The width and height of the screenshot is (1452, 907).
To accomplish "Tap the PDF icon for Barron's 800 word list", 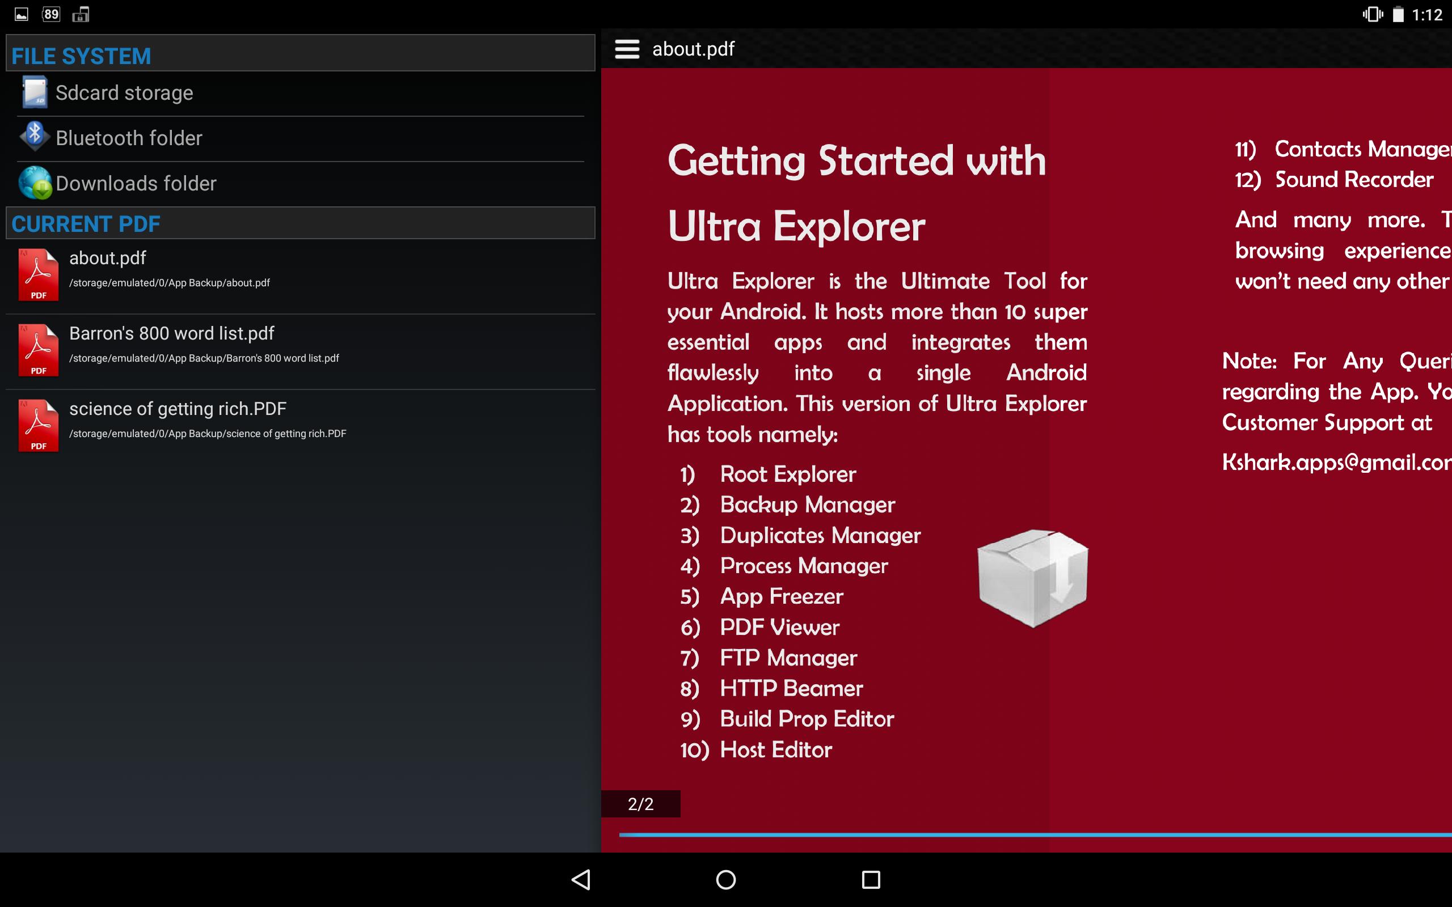I will point(39,350).
